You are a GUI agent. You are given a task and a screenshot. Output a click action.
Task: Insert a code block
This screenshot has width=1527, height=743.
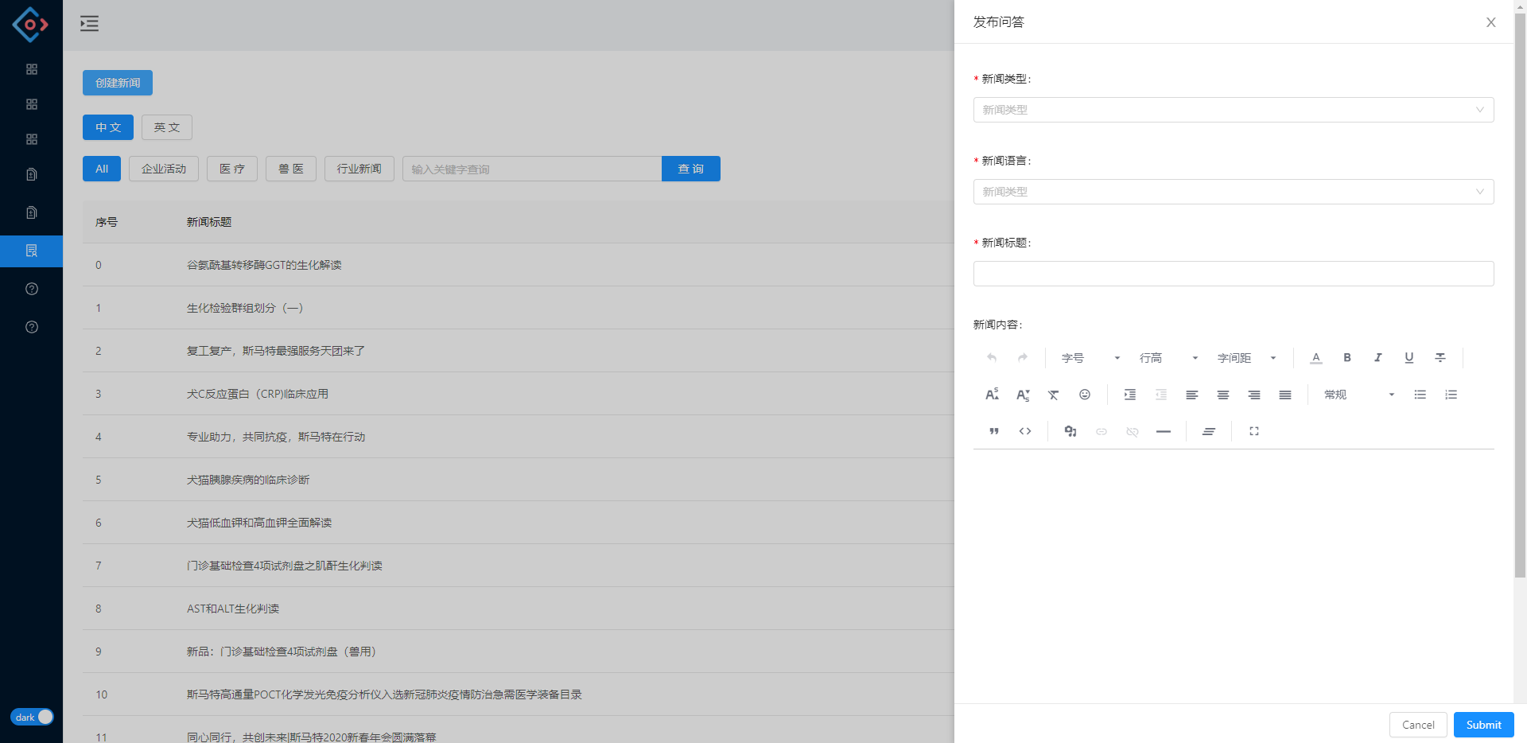[1025, 431]
